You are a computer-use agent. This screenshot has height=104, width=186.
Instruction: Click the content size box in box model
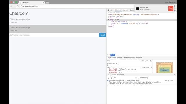(164, 70)
